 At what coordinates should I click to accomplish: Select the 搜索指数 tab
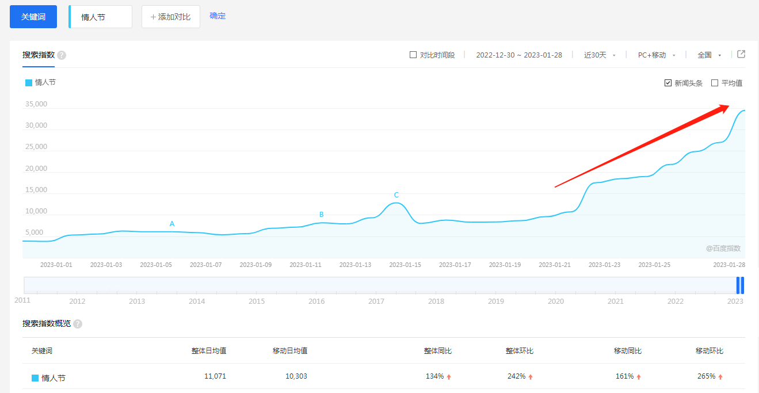pyautogui.click(x=39, y=55)
